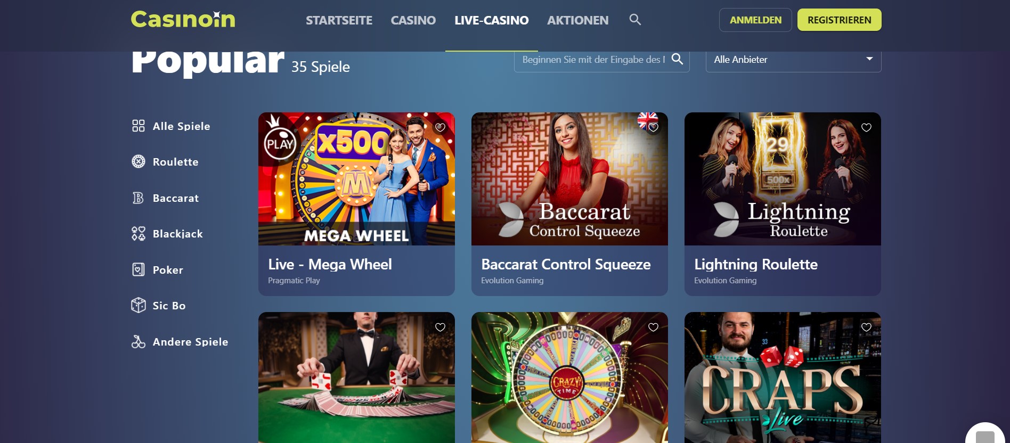Expand the Alle Anbieter provider dropdown
This screenshot has height=443, width=1010.
[x=793, y=60]
